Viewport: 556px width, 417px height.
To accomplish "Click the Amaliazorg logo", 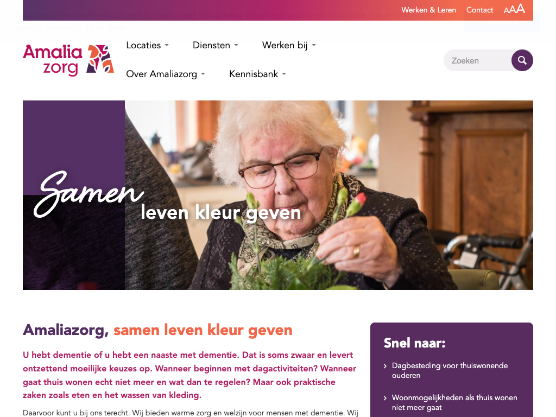I will [68, 60].
